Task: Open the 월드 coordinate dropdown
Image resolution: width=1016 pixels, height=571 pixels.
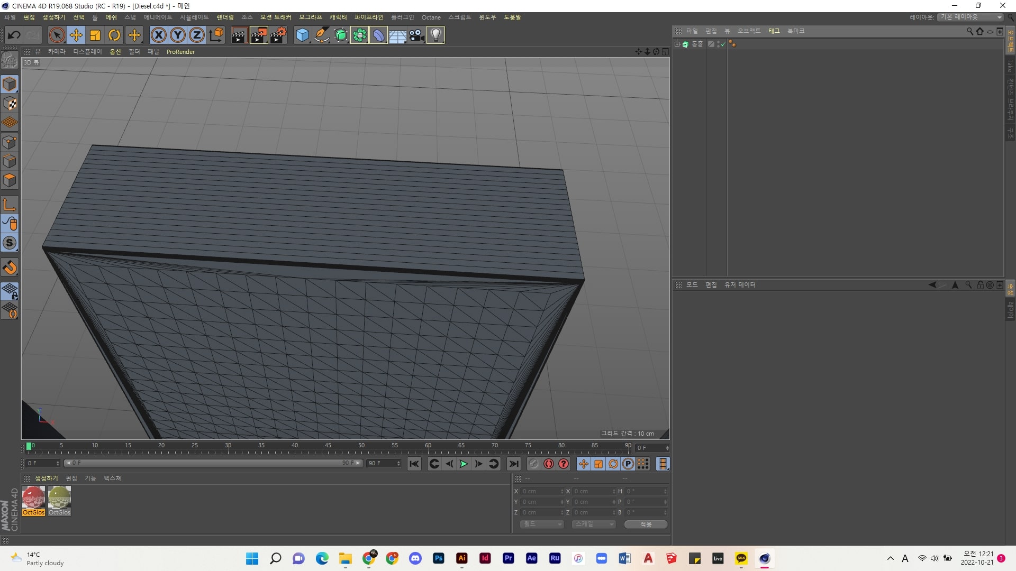Action: pyautogui.click(x=542, y=524)
